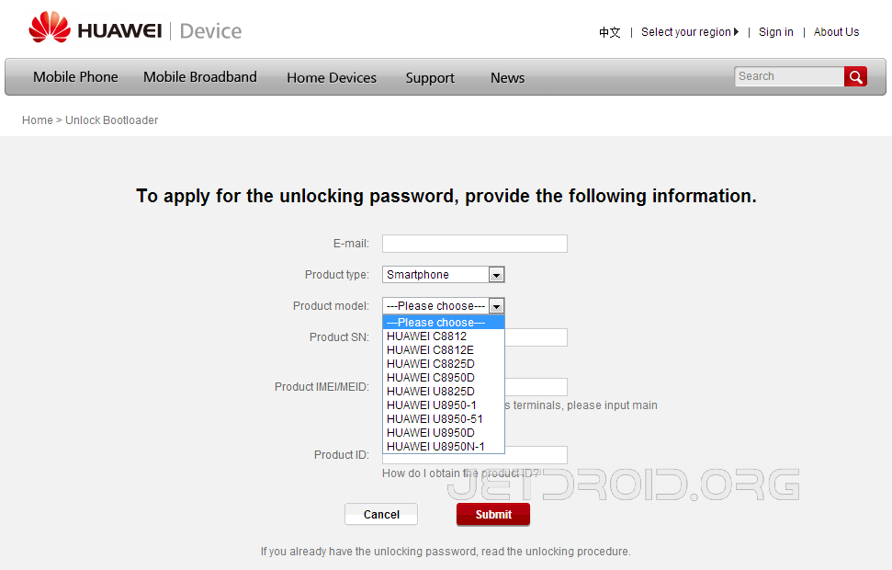892x570 pixels.
Task: Open the Mobile Phone menu
Action: click(75, 77)
